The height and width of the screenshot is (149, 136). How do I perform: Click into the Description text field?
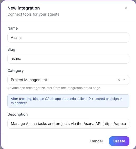tap(68, 124)
